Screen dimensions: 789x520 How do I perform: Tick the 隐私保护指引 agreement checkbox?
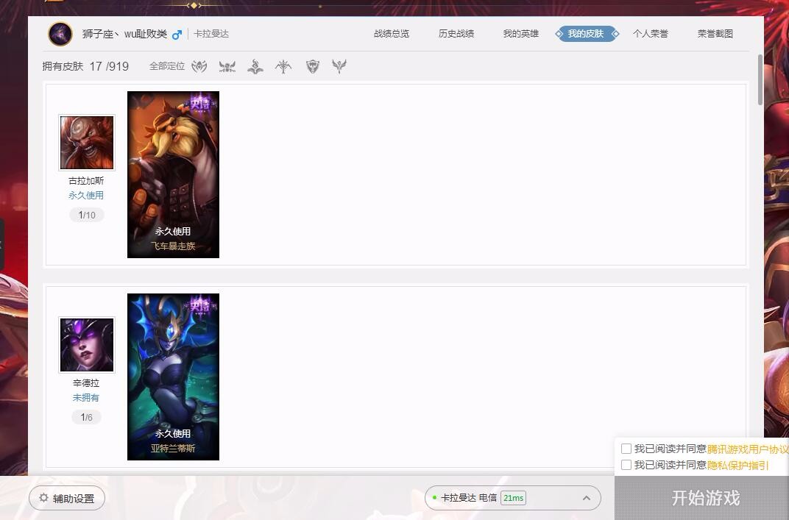coord(626,465)
